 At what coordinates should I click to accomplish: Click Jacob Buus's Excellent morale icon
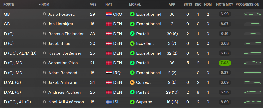tap(132, 43)
